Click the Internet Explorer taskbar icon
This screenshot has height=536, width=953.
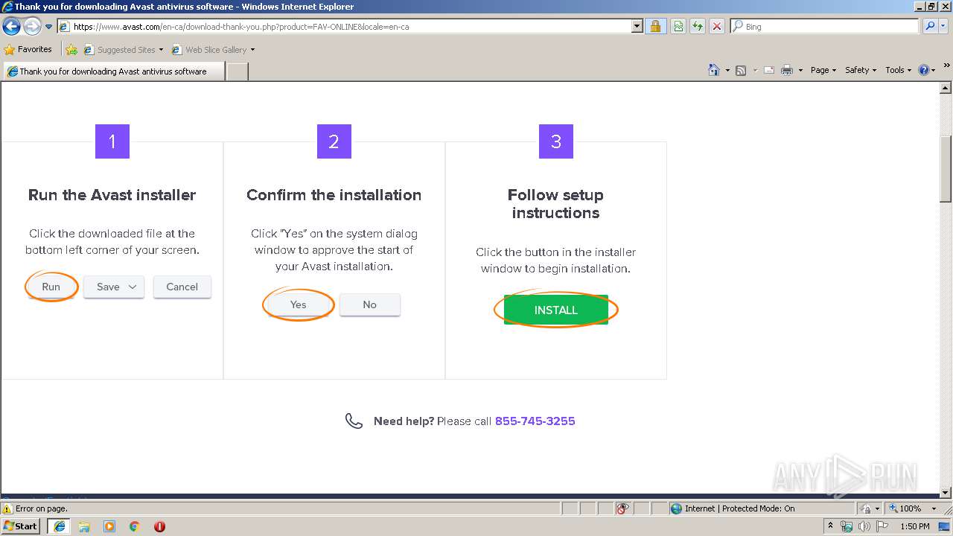click(60, 526)
